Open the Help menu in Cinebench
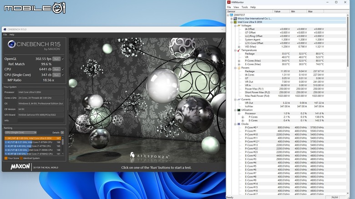 [12, 35]
